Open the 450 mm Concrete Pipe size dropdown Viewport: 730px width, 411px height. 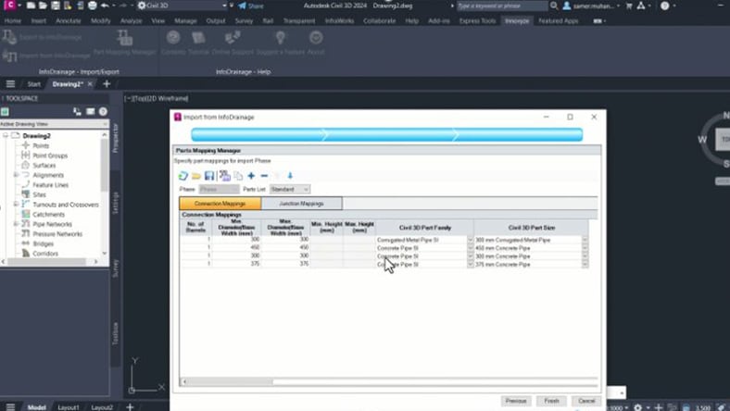585,248
